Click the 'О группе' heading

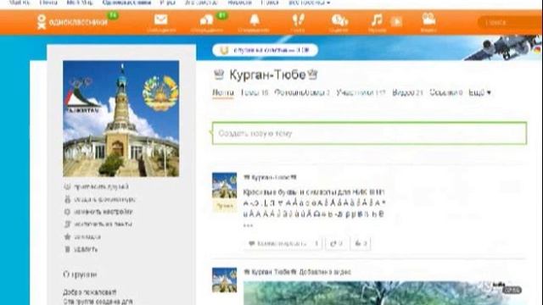pos(80,274)
